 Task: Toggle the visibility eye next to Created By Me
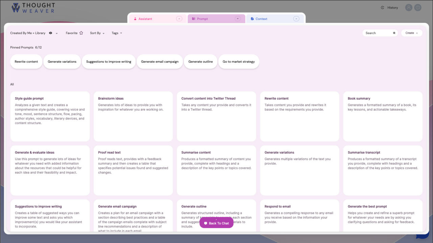click(x=50, y=33)
